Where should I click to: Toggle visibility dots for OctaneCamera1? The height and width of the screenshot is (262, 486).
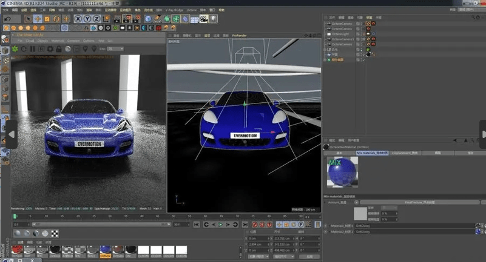point(362,39)
